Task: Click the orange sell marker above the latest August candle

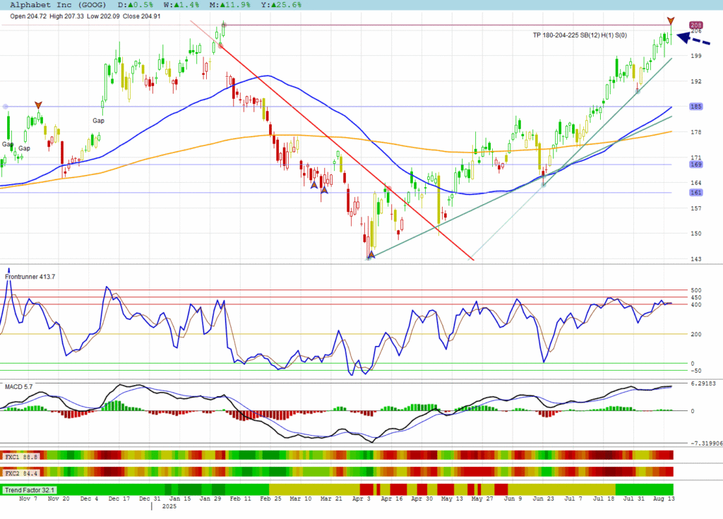Action: pos(671,20)
